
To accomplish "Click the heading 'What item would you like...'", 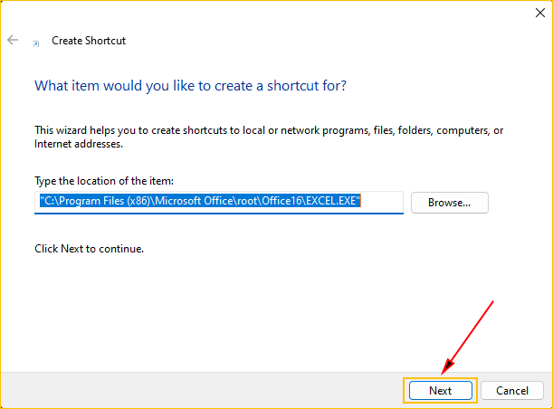I will [190, 86].
